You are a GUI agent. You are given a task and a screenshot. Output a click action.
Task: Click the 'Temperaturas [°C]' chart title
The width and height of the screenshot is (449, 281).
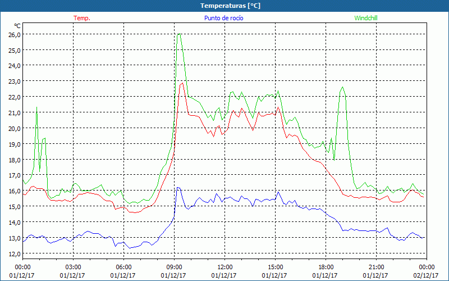(x=230, y=6)
